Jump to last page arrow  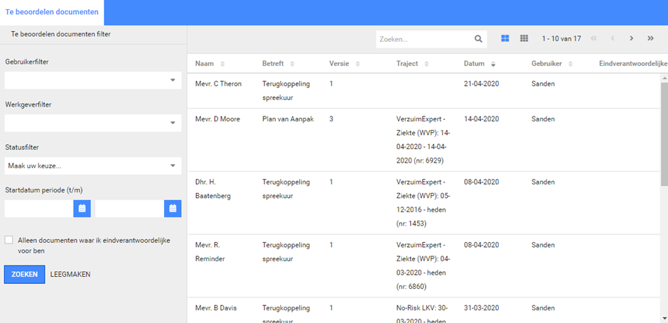tap(650, 38)
